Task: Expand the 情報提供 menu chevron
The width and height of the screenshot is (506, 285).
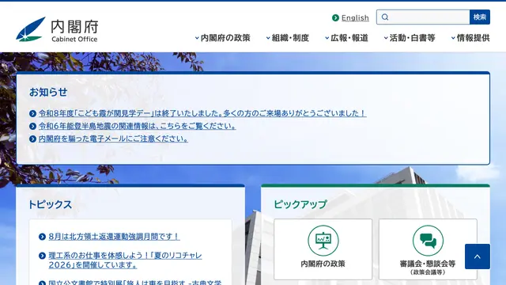Action: tap(453, 38)
